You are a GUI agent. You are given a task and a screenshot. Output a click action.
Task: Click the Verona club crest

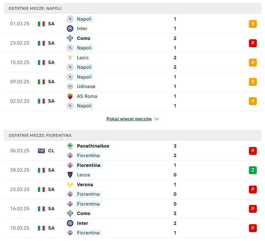pyautogui.click(x=70, y=185)
